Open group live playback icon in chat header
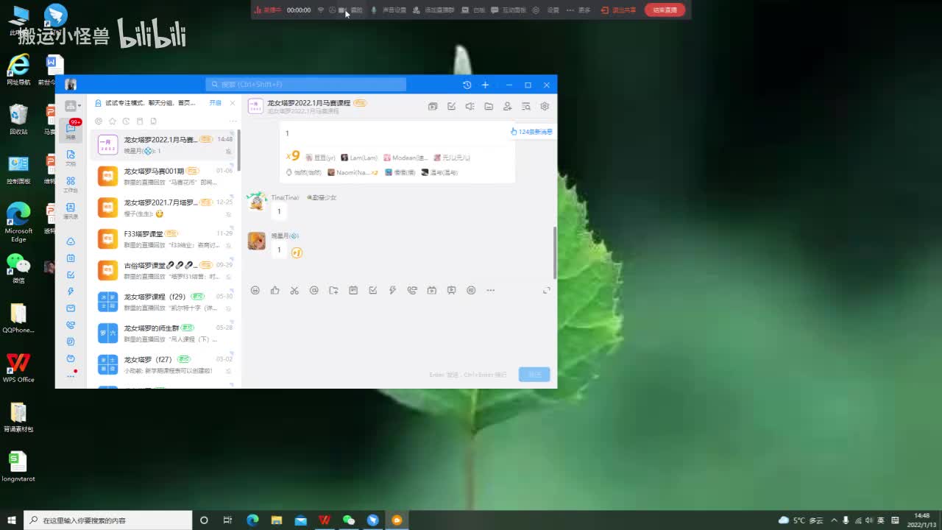Screen dimensions: 942x530 click(x=433, y=106)
